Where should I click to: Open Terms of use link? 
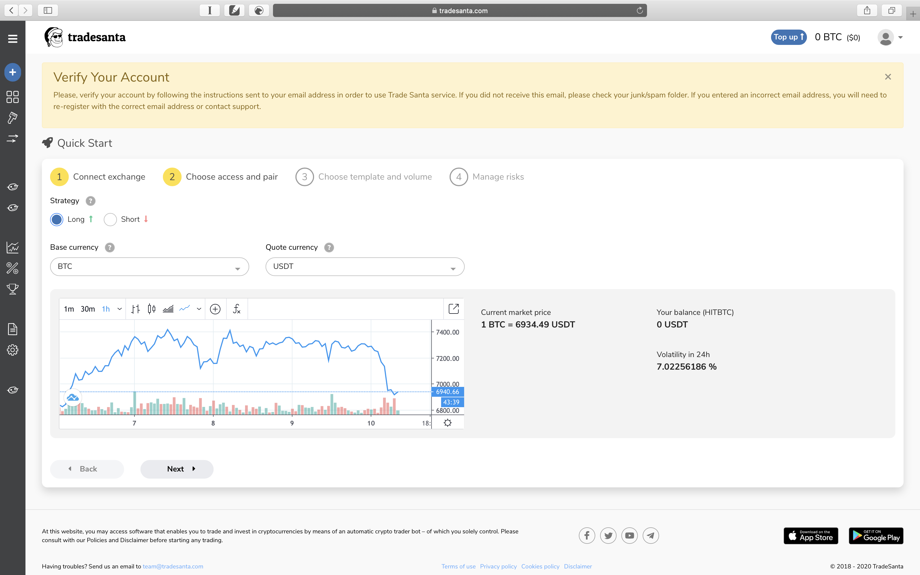pyautogui.click(x=458, y=566)
